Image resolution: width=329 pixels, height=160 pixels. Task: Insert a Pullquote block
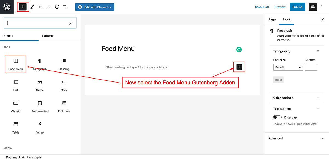point(64,106)
